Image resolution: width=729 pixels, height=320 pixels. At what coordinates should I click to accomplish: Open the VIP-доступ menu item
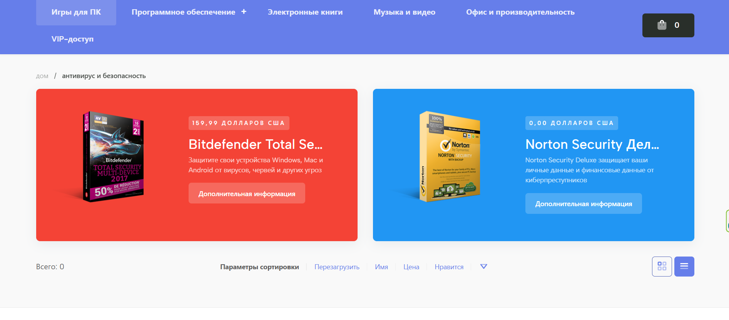point(72,39)
